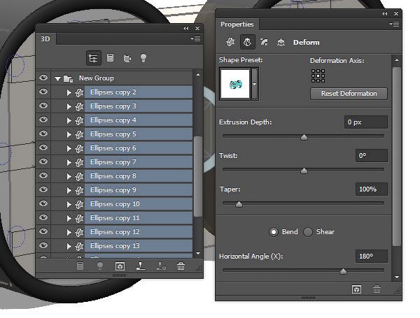
Task: Switch to the 3D tab
Action: [x=45, y=39]
